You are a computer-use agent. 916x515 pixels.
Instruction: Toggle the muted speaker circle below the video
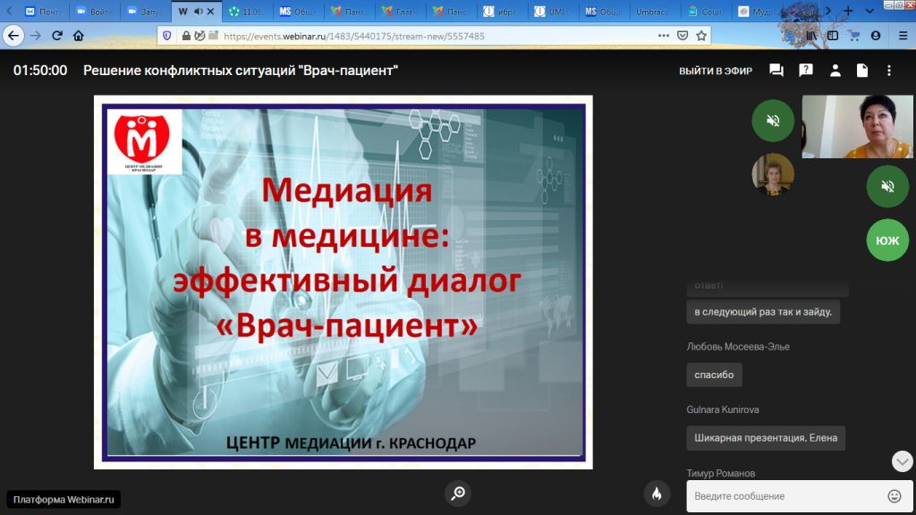[887, 186]
